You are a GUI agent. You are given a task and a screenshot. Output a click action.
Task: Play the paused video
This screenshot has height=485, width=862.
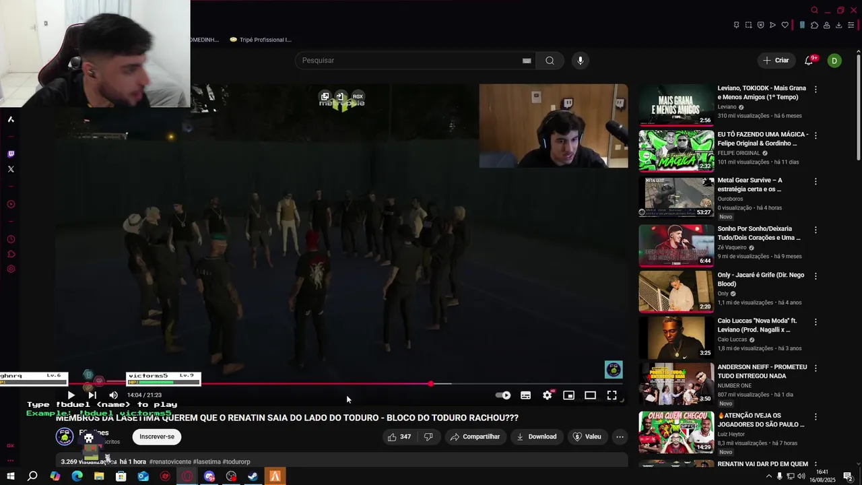pos(71,395)
